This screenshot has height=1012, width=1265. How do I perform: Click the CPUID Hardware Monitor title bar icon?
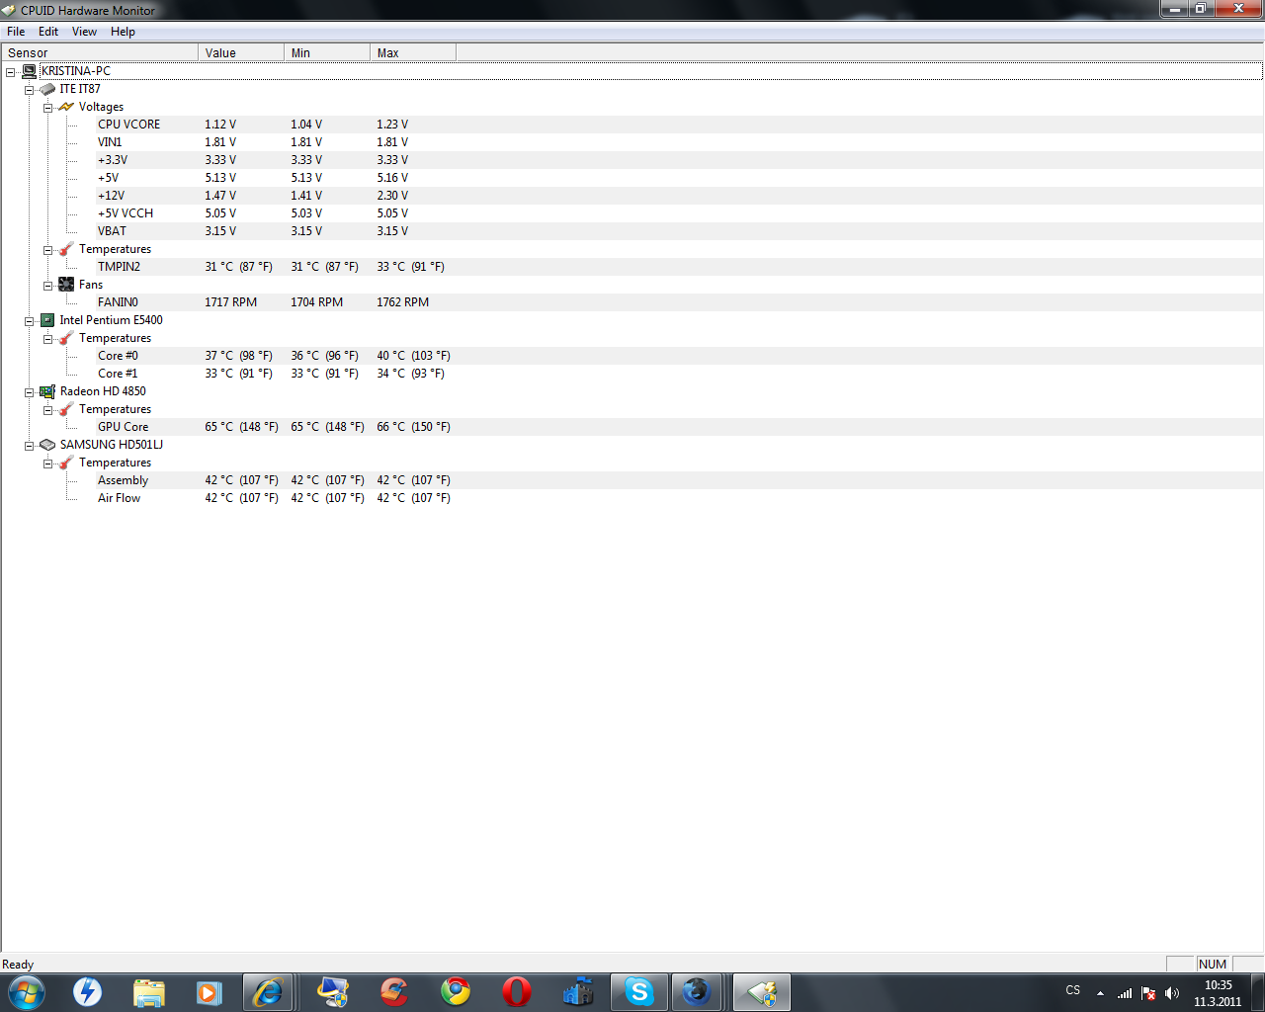point(10,10)
